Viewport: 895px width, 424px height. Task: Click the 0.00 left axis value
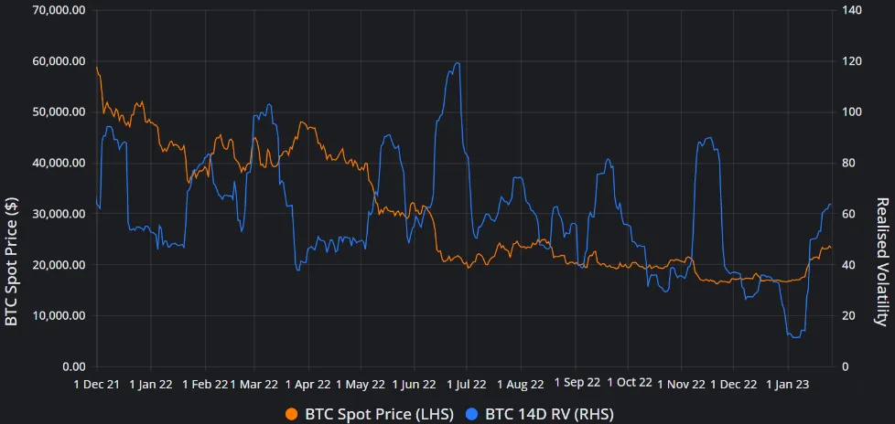tap(74, 366)
